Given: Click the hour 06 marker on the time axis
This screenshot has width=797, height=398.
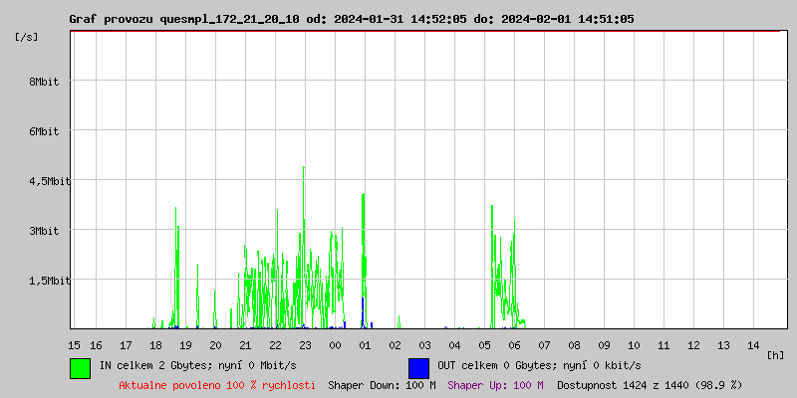Looking at the screenshot, I should [x=514, y=344].
